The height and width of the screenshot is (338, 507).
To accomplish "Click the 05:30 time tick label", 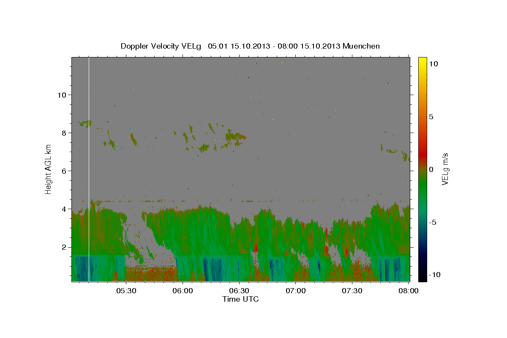I will pos(126,291).
